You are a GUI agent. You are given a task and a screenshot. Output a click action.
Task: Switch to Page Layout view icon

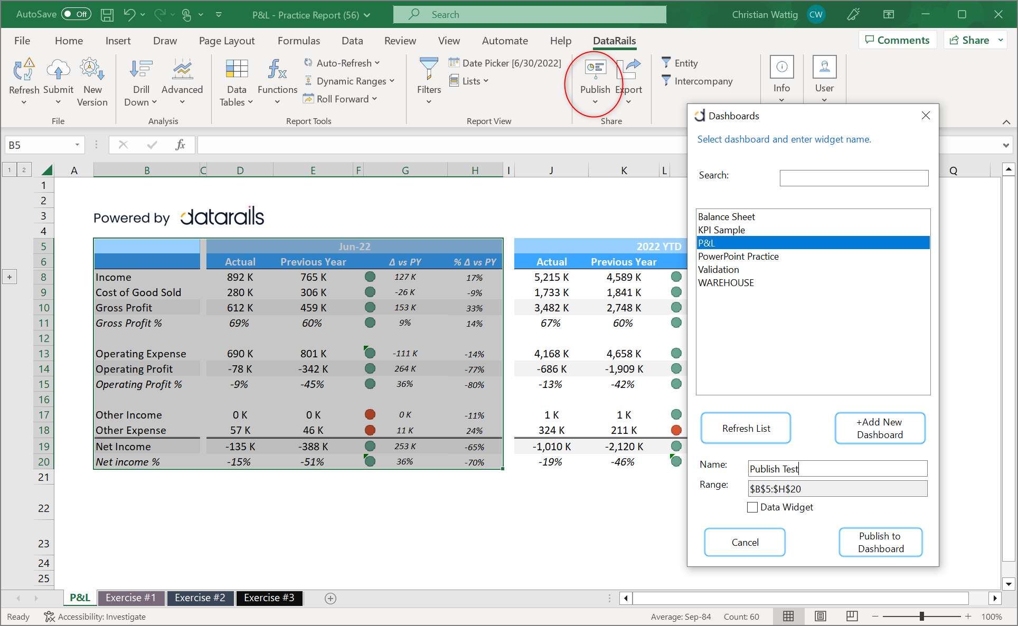pyautogui.click(x=820, y=616)
